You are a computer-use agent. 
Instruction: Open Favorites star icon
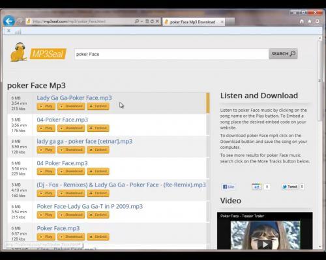(x=310, y=21)
